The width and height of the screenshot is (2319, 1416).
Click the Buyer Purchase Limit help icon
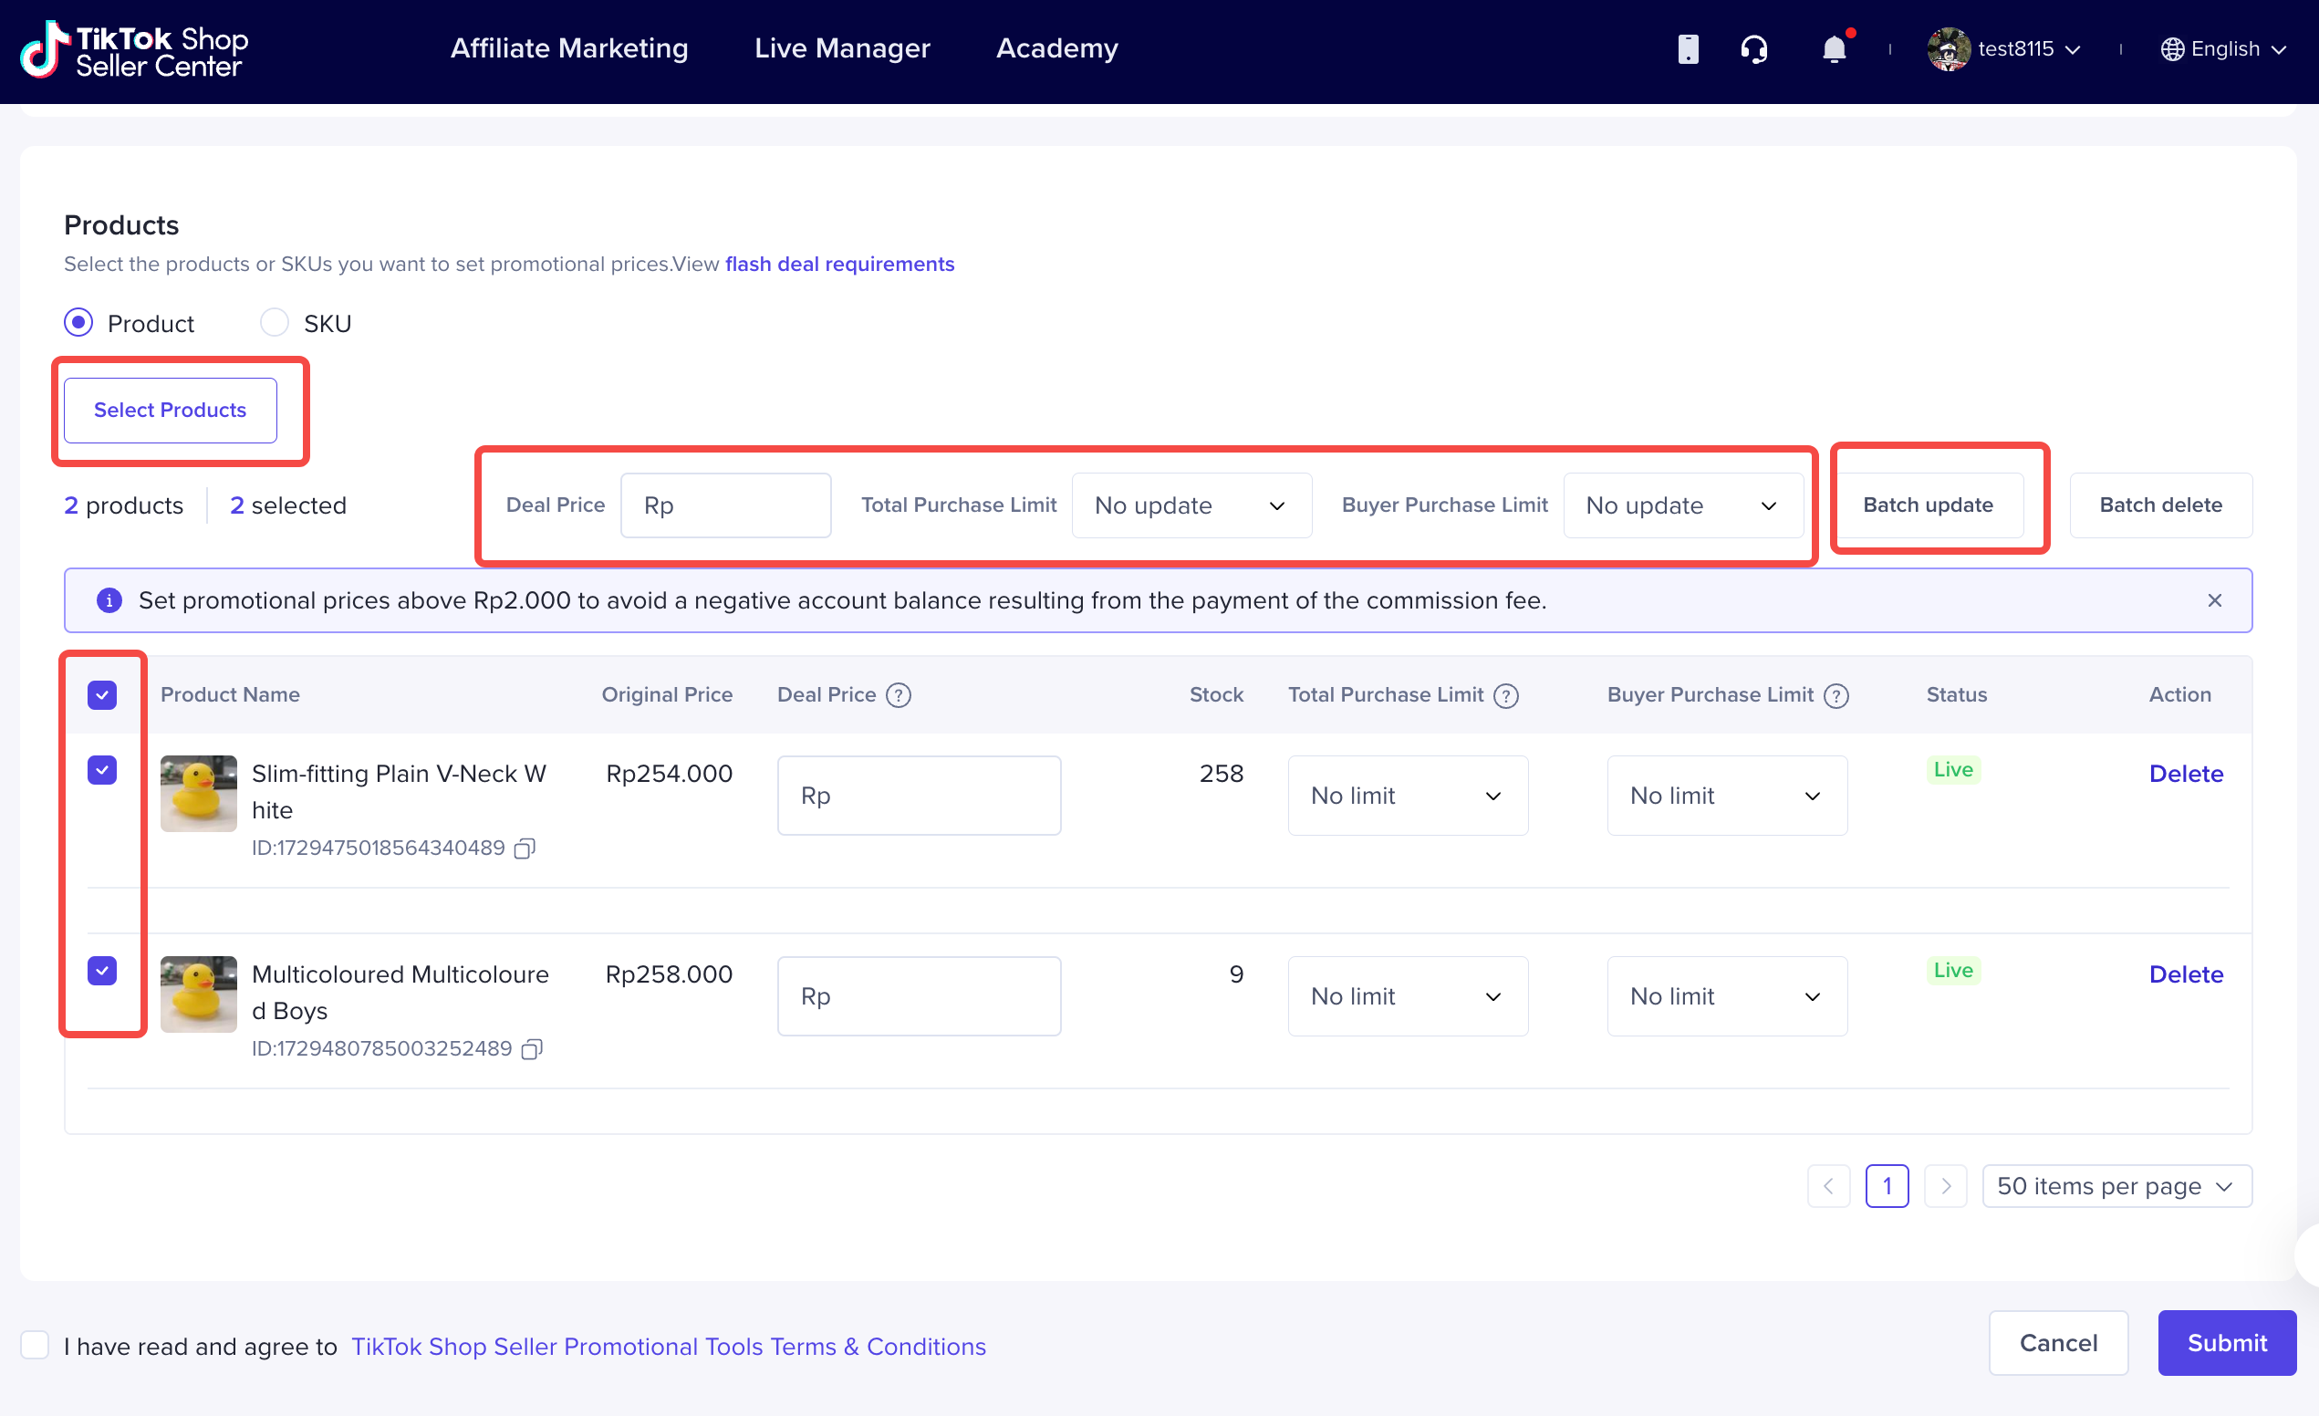click(1835, 695)
